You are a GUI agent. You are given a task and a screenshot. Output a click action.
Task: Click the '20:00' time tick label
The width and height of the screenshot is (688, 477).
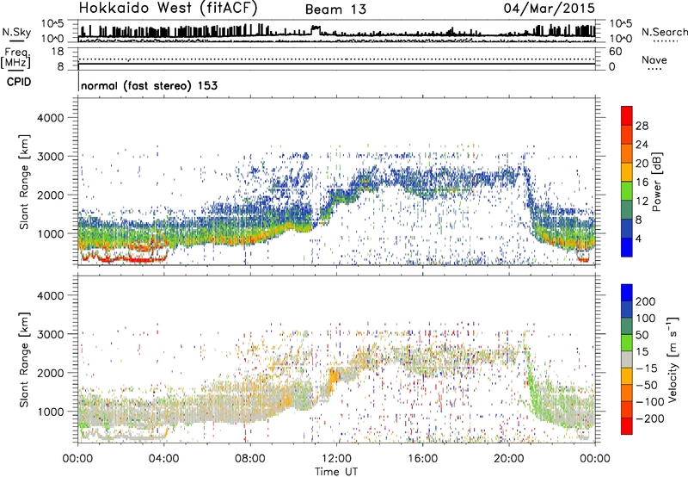point(508,459)
